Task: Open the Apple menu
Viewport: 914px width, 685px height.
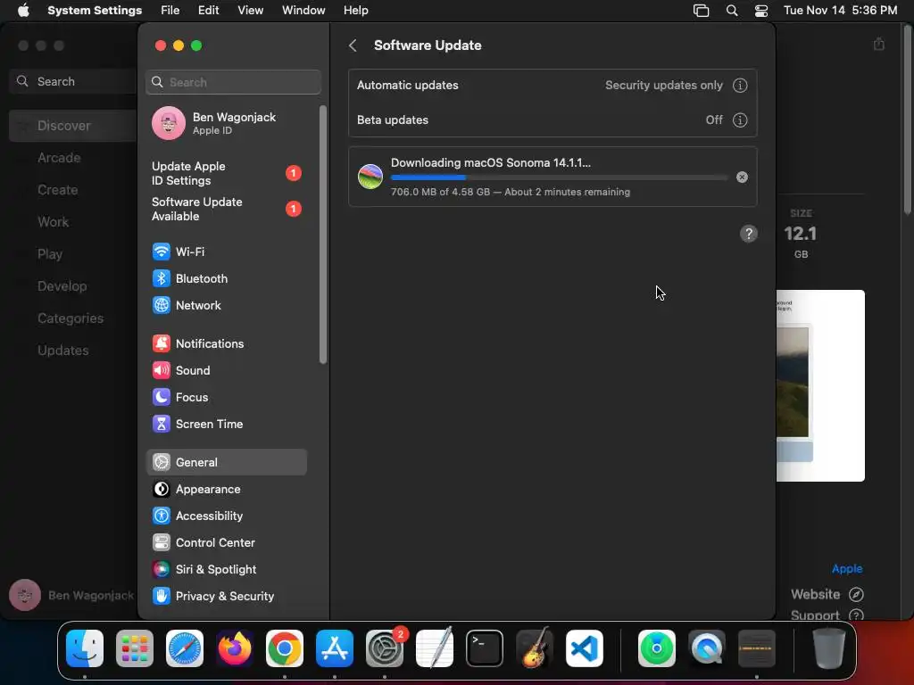Action: coord(23,11)
